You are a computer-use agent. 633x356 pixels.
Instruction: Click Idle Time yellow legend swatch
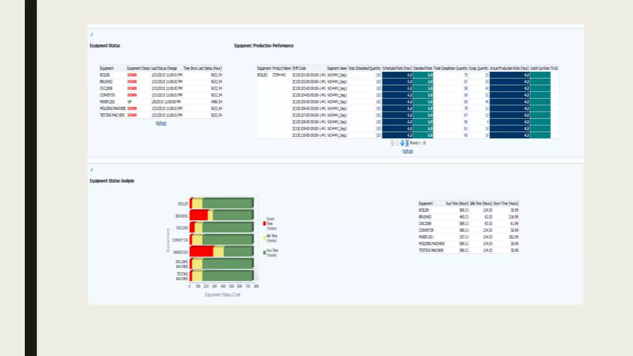click(264, 238)
